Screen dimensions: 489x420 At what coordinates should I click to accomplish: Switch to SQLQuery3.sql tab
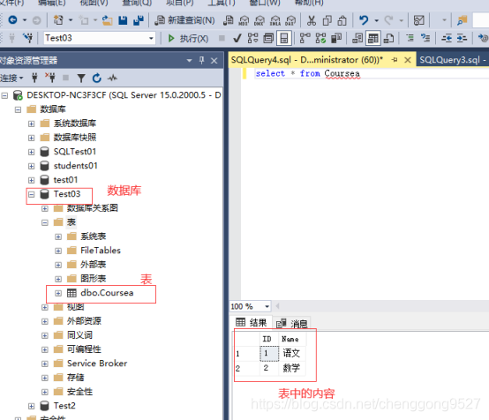452,60
